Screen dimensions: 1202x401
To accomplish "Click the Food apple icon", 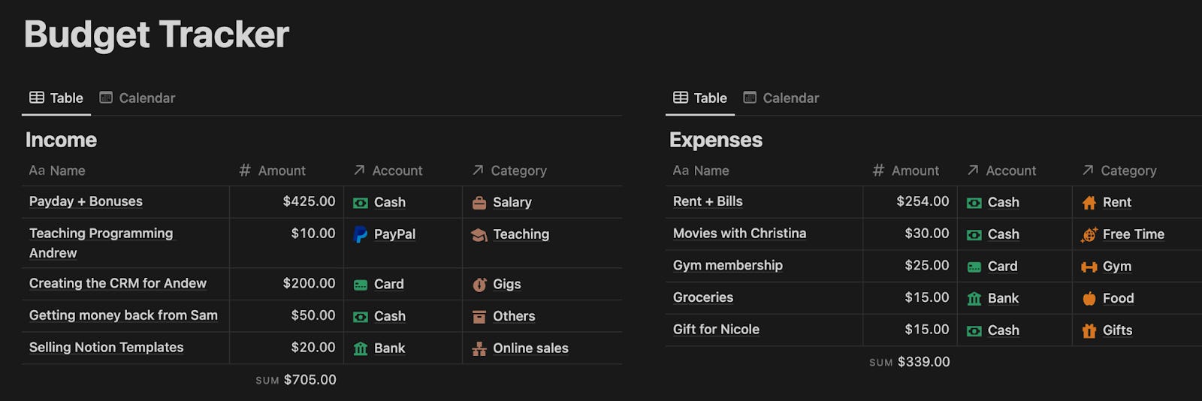I will coord(1089,299).
